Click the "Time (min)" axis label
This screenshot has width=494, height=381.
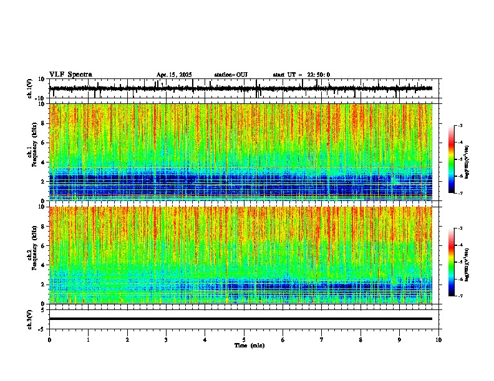coord(249,346)
